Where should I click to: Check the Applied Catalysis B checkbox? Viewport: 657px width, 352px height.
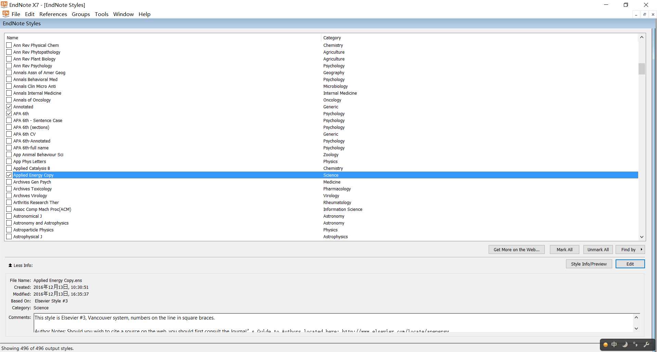click(9, 168)
